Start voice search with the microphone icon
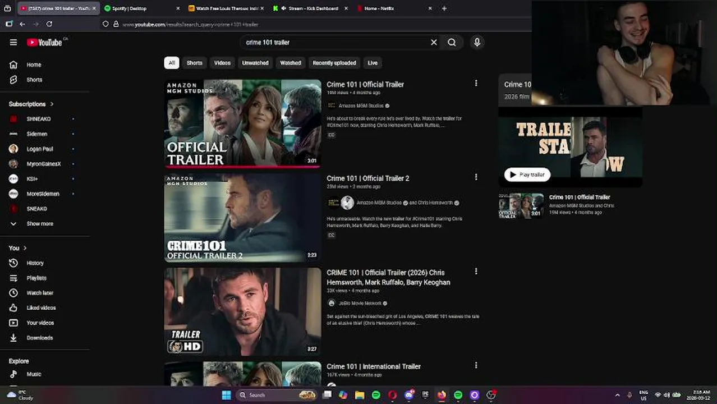 tap(477, 42)
